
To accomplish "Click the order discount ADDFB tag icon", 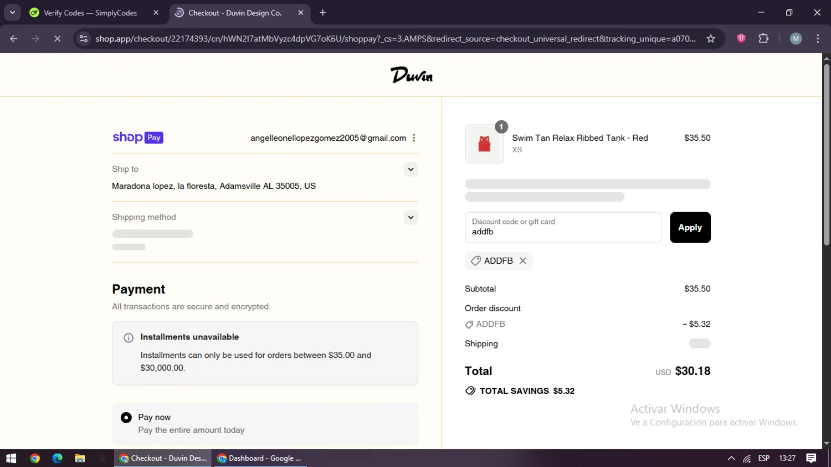I will 469,325.
